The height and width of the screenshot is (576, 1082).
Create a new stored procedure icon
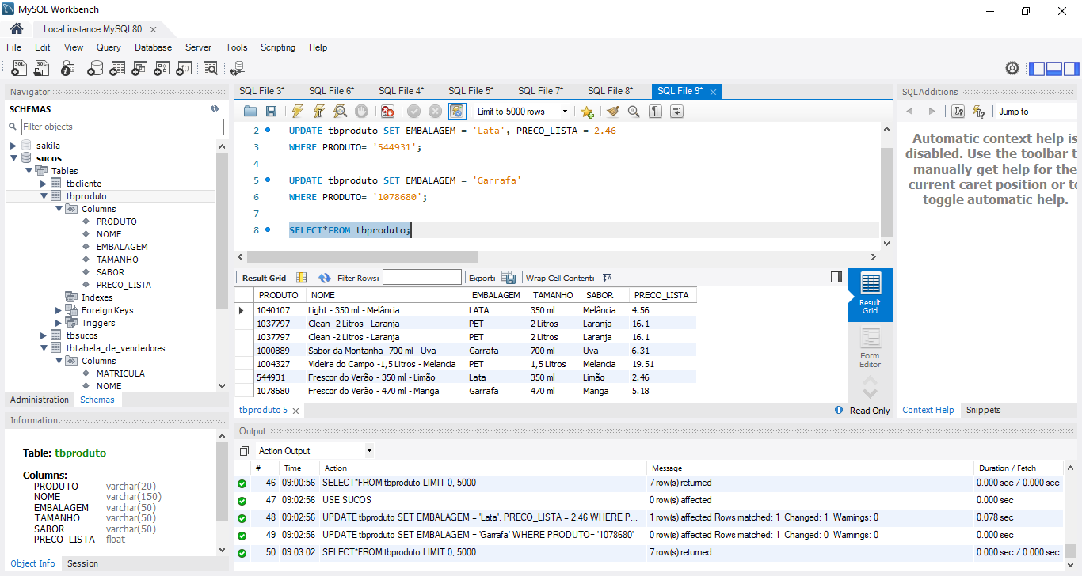[x=162, y=69]
